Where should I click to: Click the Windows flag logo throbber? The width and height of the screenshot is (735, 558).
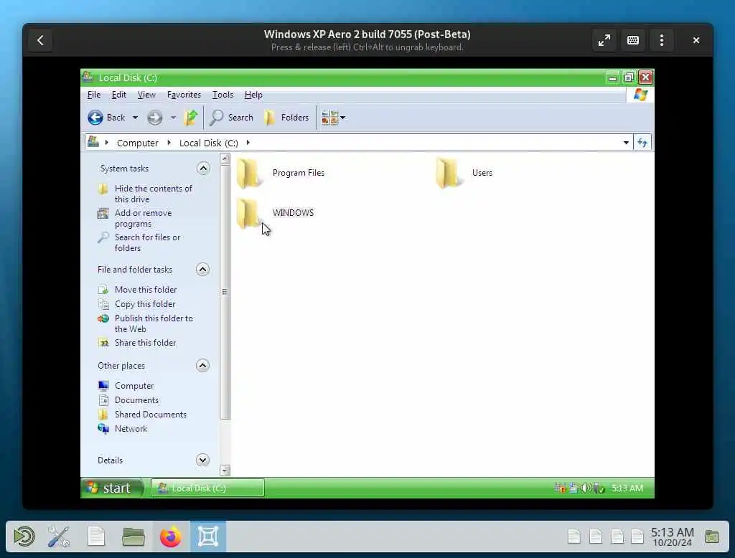pos(640,95)
